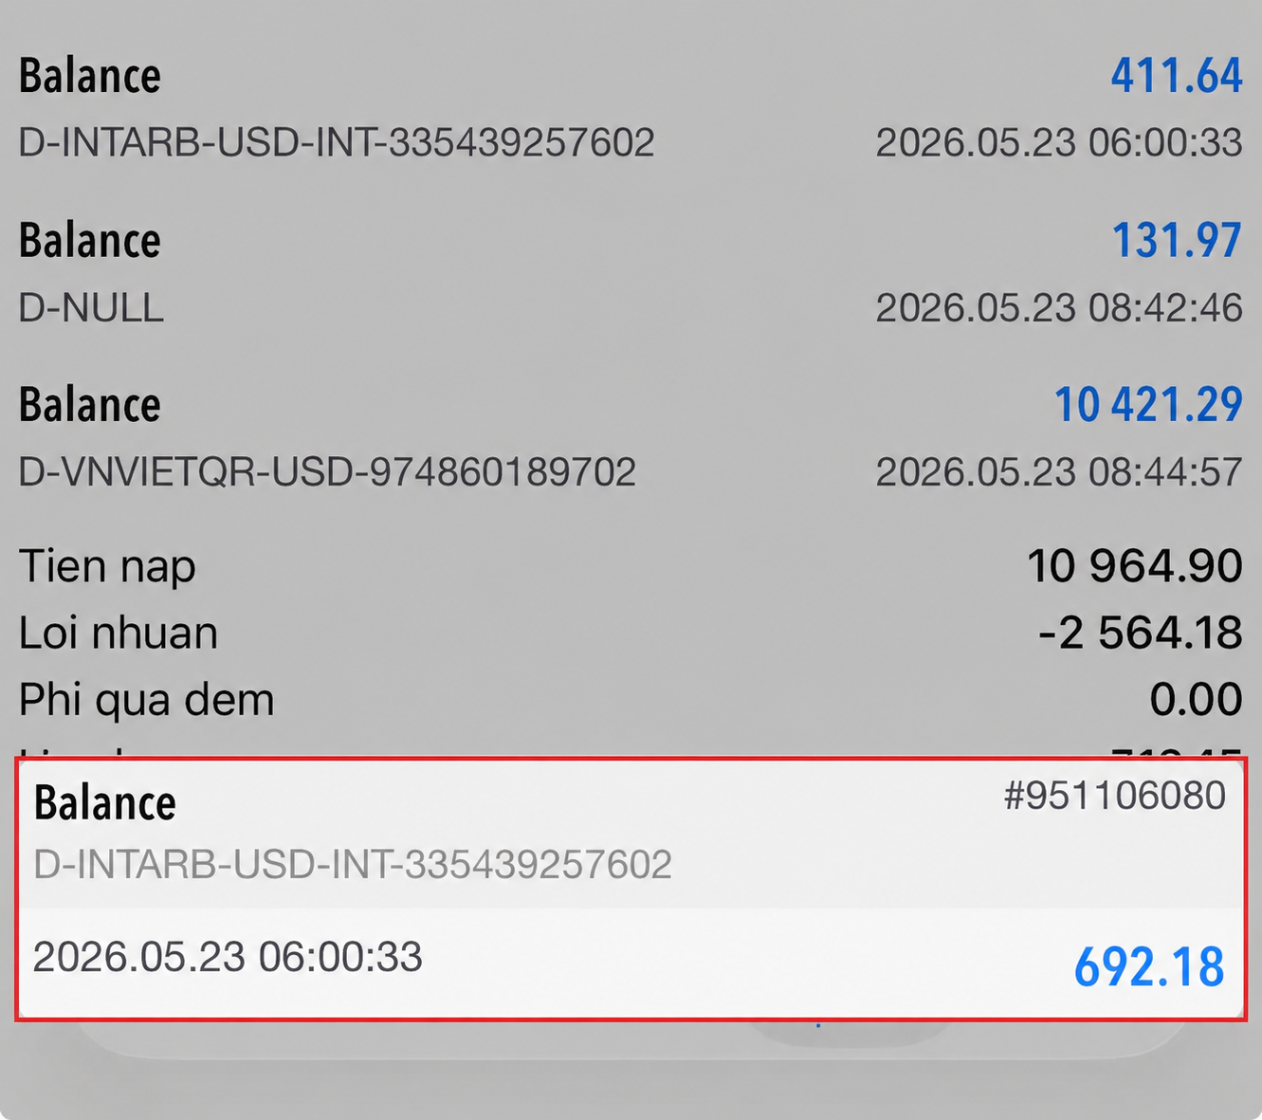Click the 0.00 swap value

tap(1196, 700)
